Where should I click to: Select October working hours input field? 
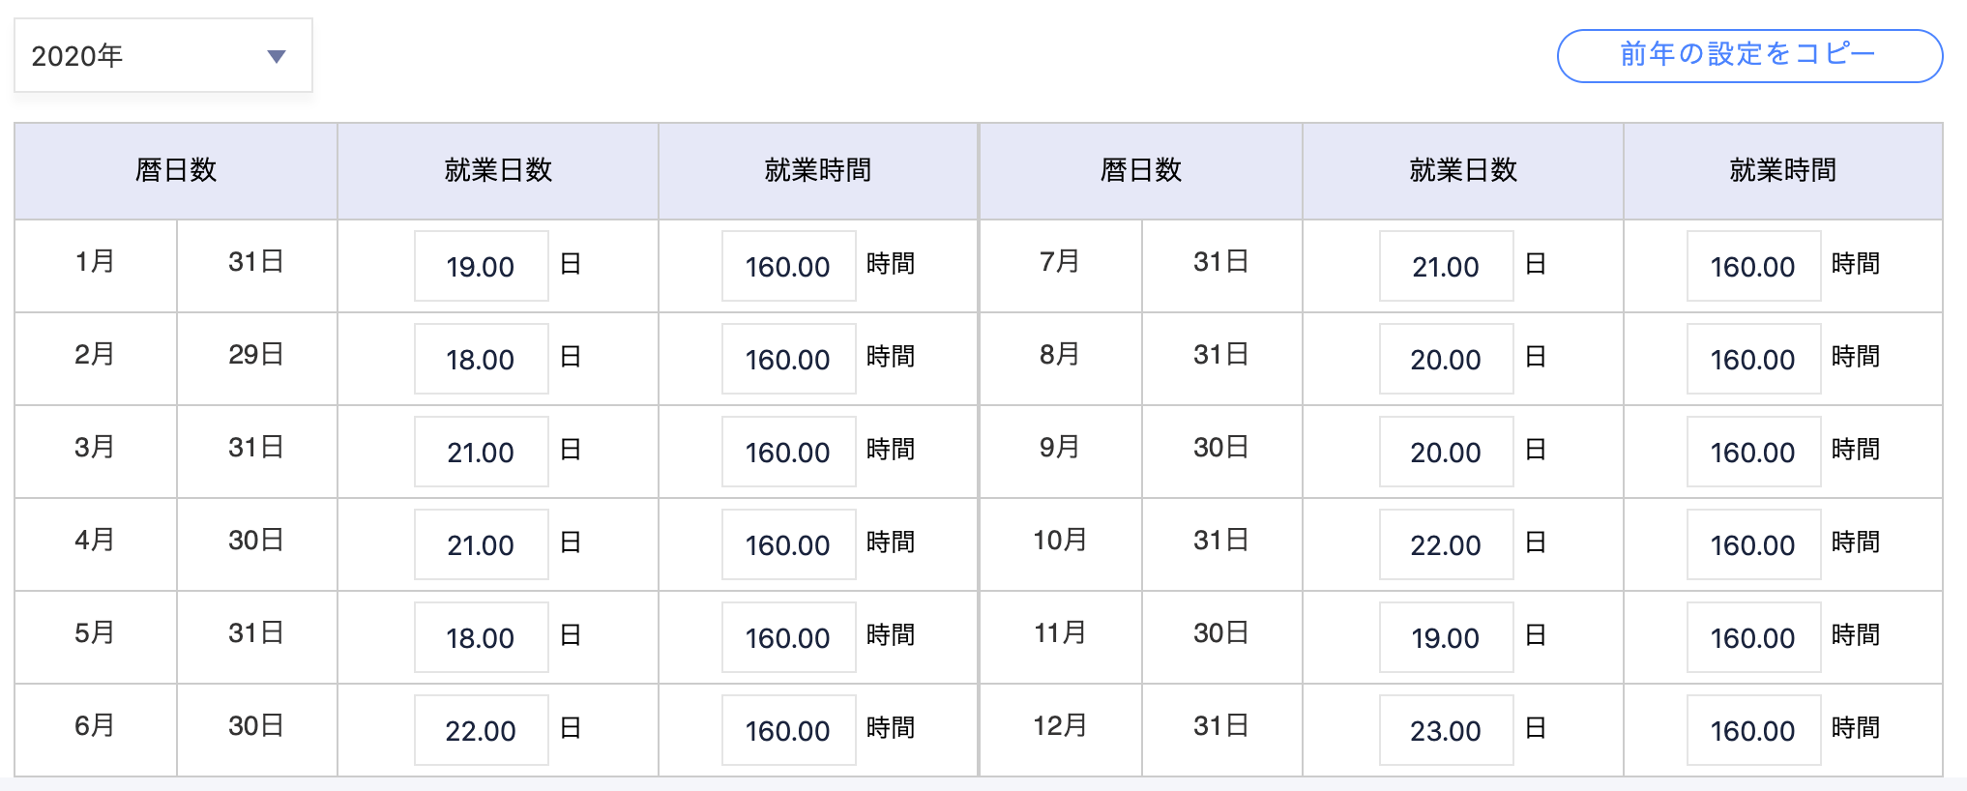tap(1753, 544)
